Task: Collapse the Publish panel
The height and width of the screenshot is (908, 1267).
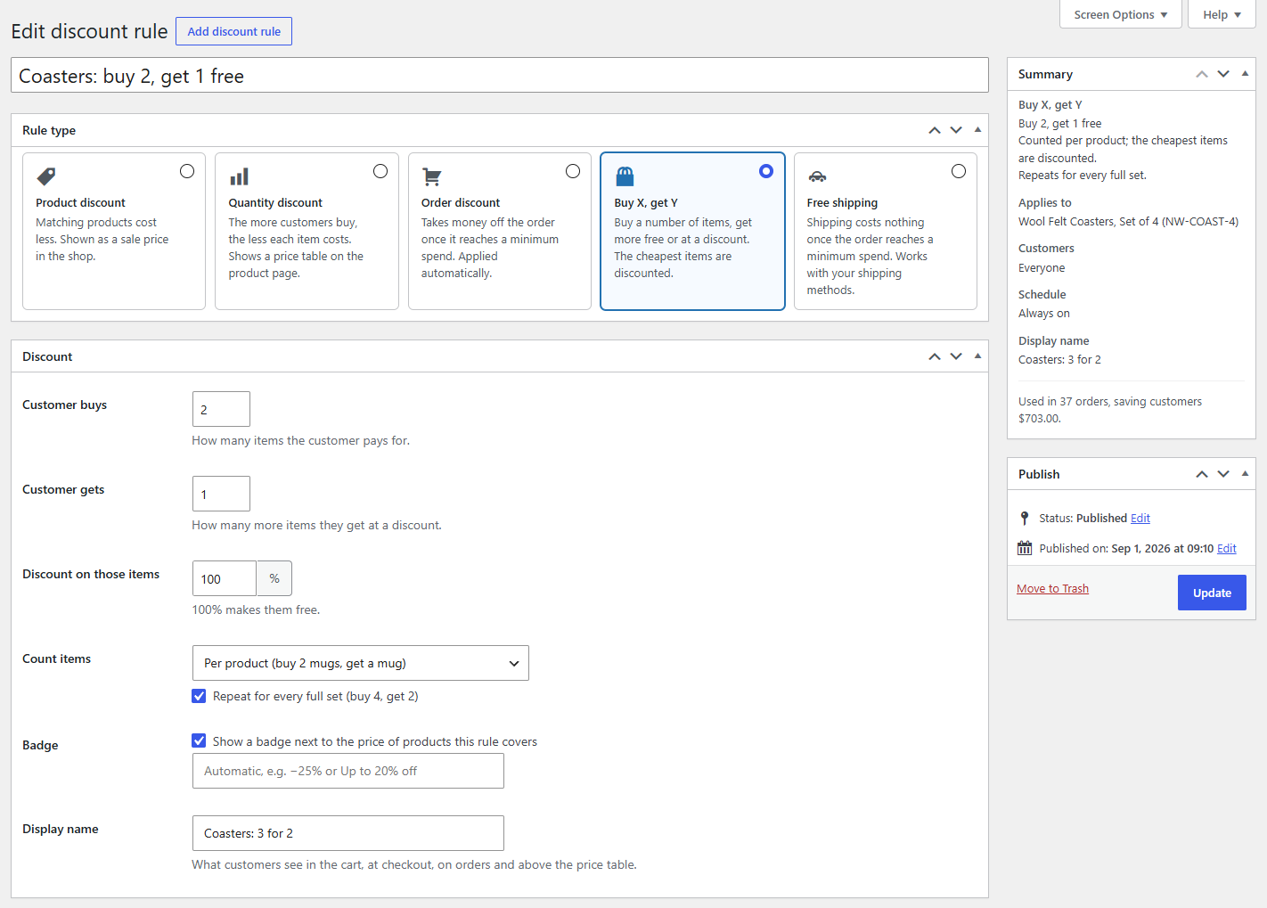Action: pyautogui.click(x=1245, y=474)
